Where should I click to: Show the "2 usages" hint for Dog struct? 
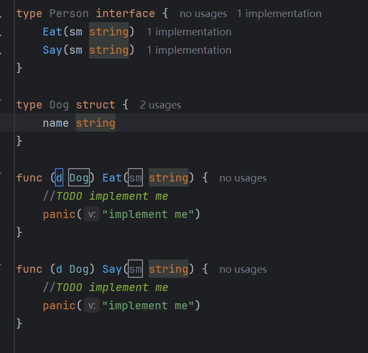160,105
